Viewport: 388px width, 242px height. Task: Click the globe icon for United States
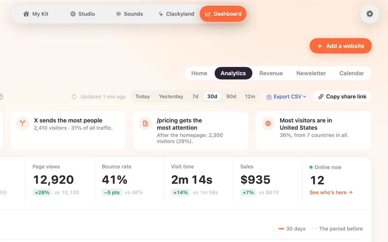point(268,124)
